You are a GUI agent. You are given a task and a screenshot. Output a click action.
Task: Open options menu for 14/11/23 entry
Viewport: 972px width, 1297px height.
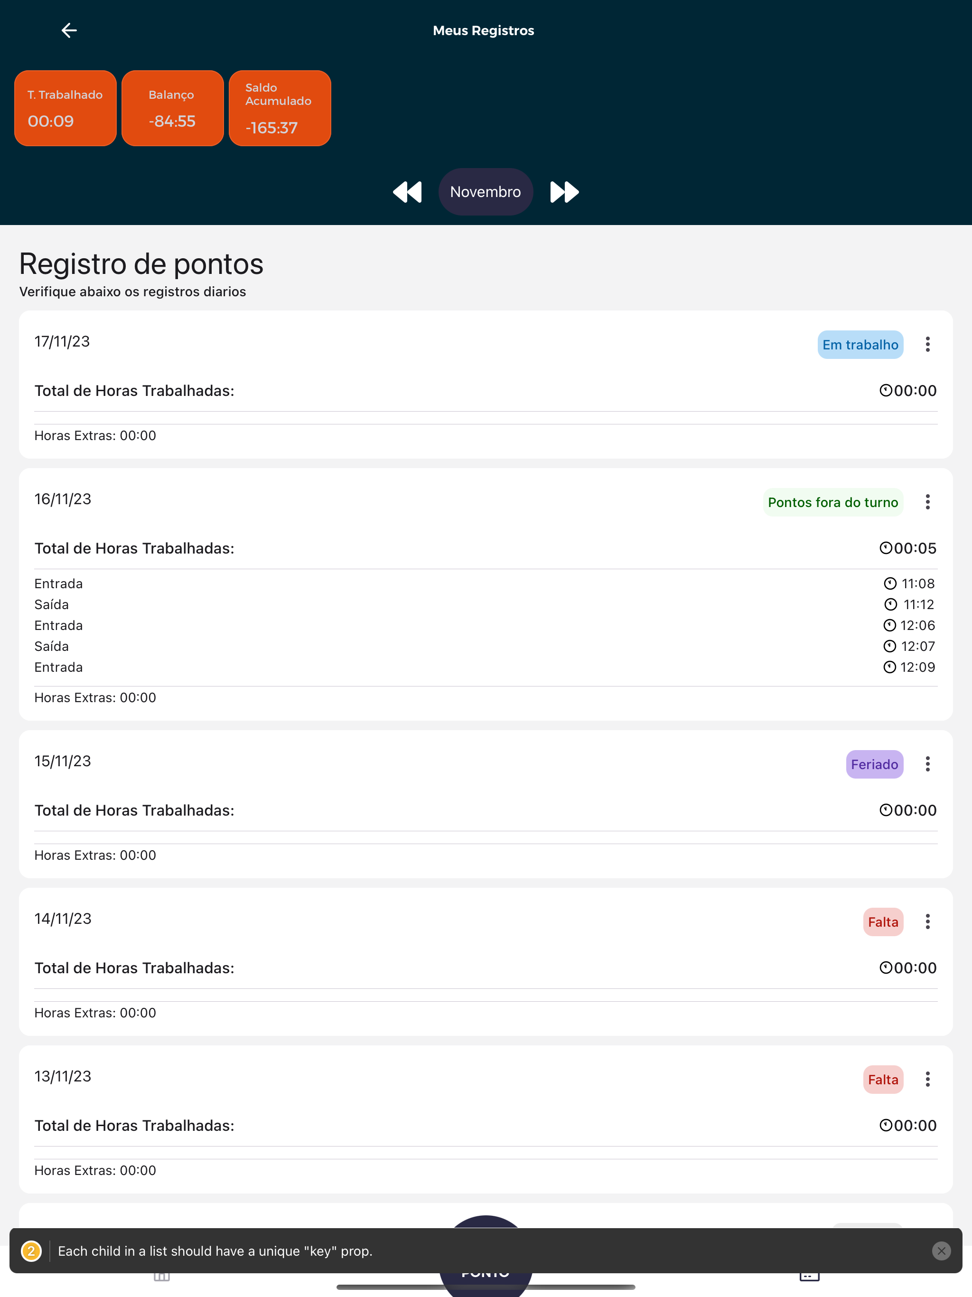click(x=927, y=922)
